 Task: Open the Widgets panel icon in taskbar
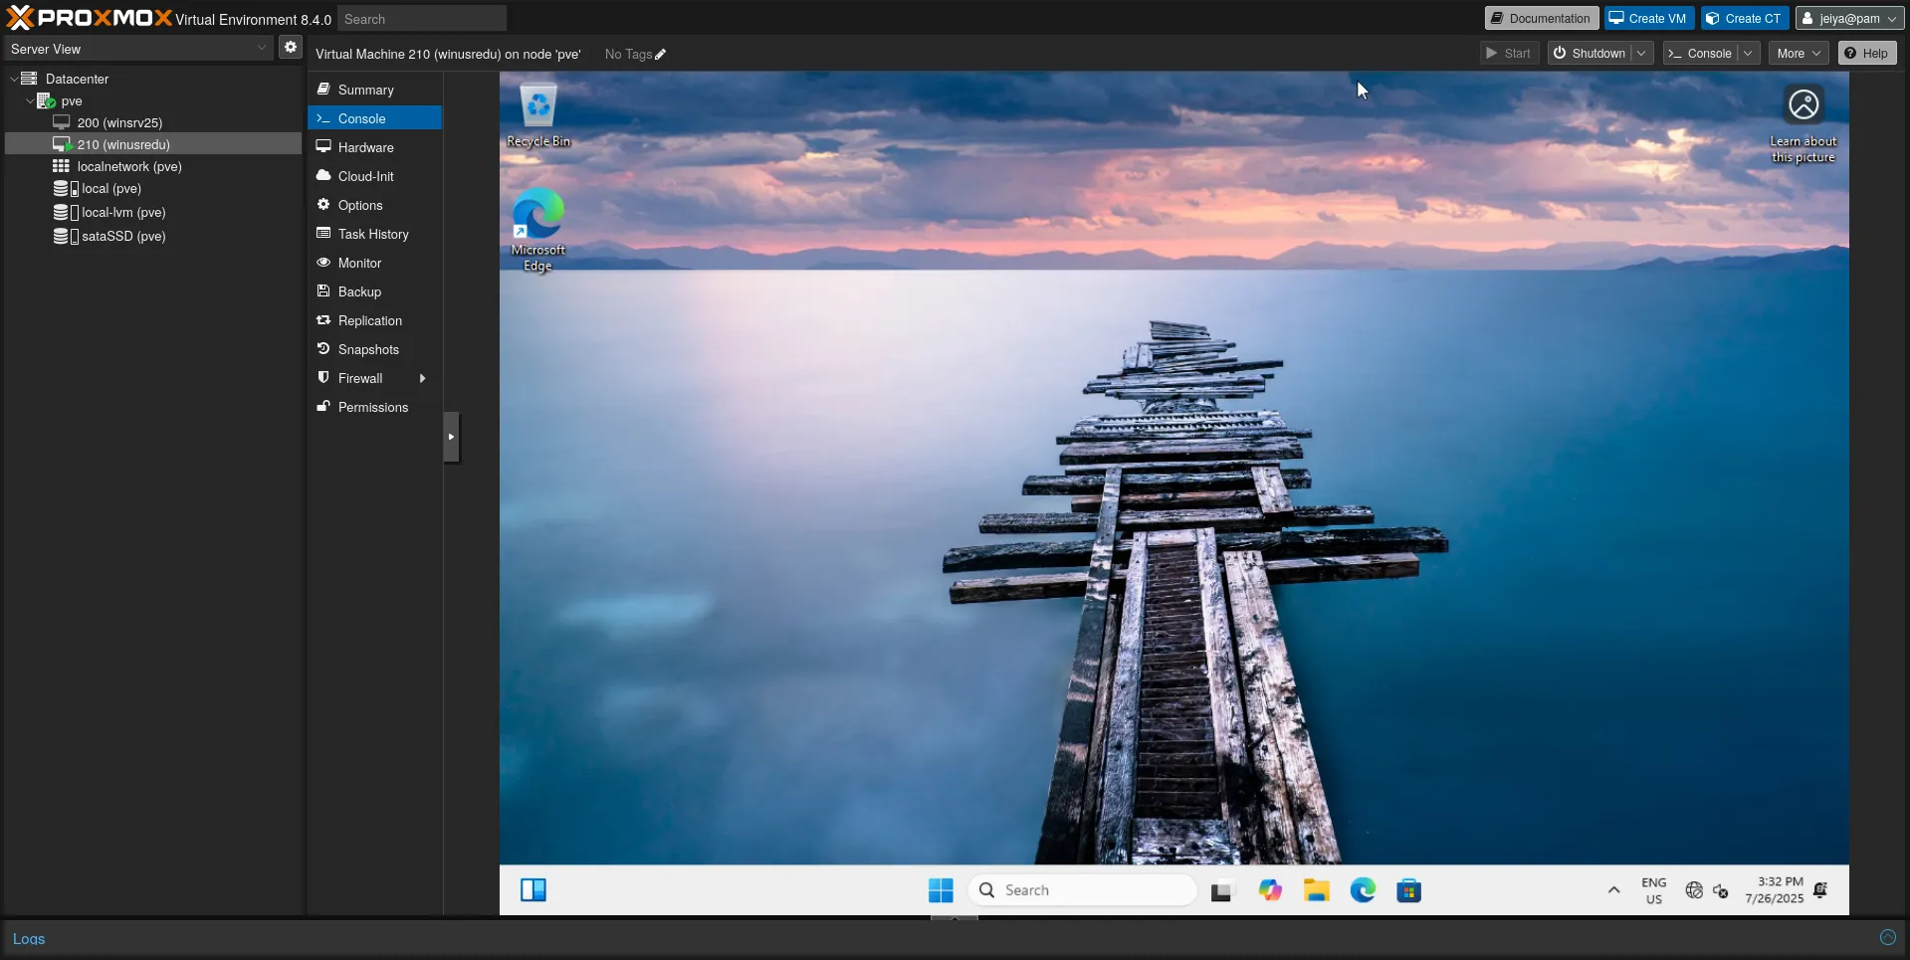533,890
